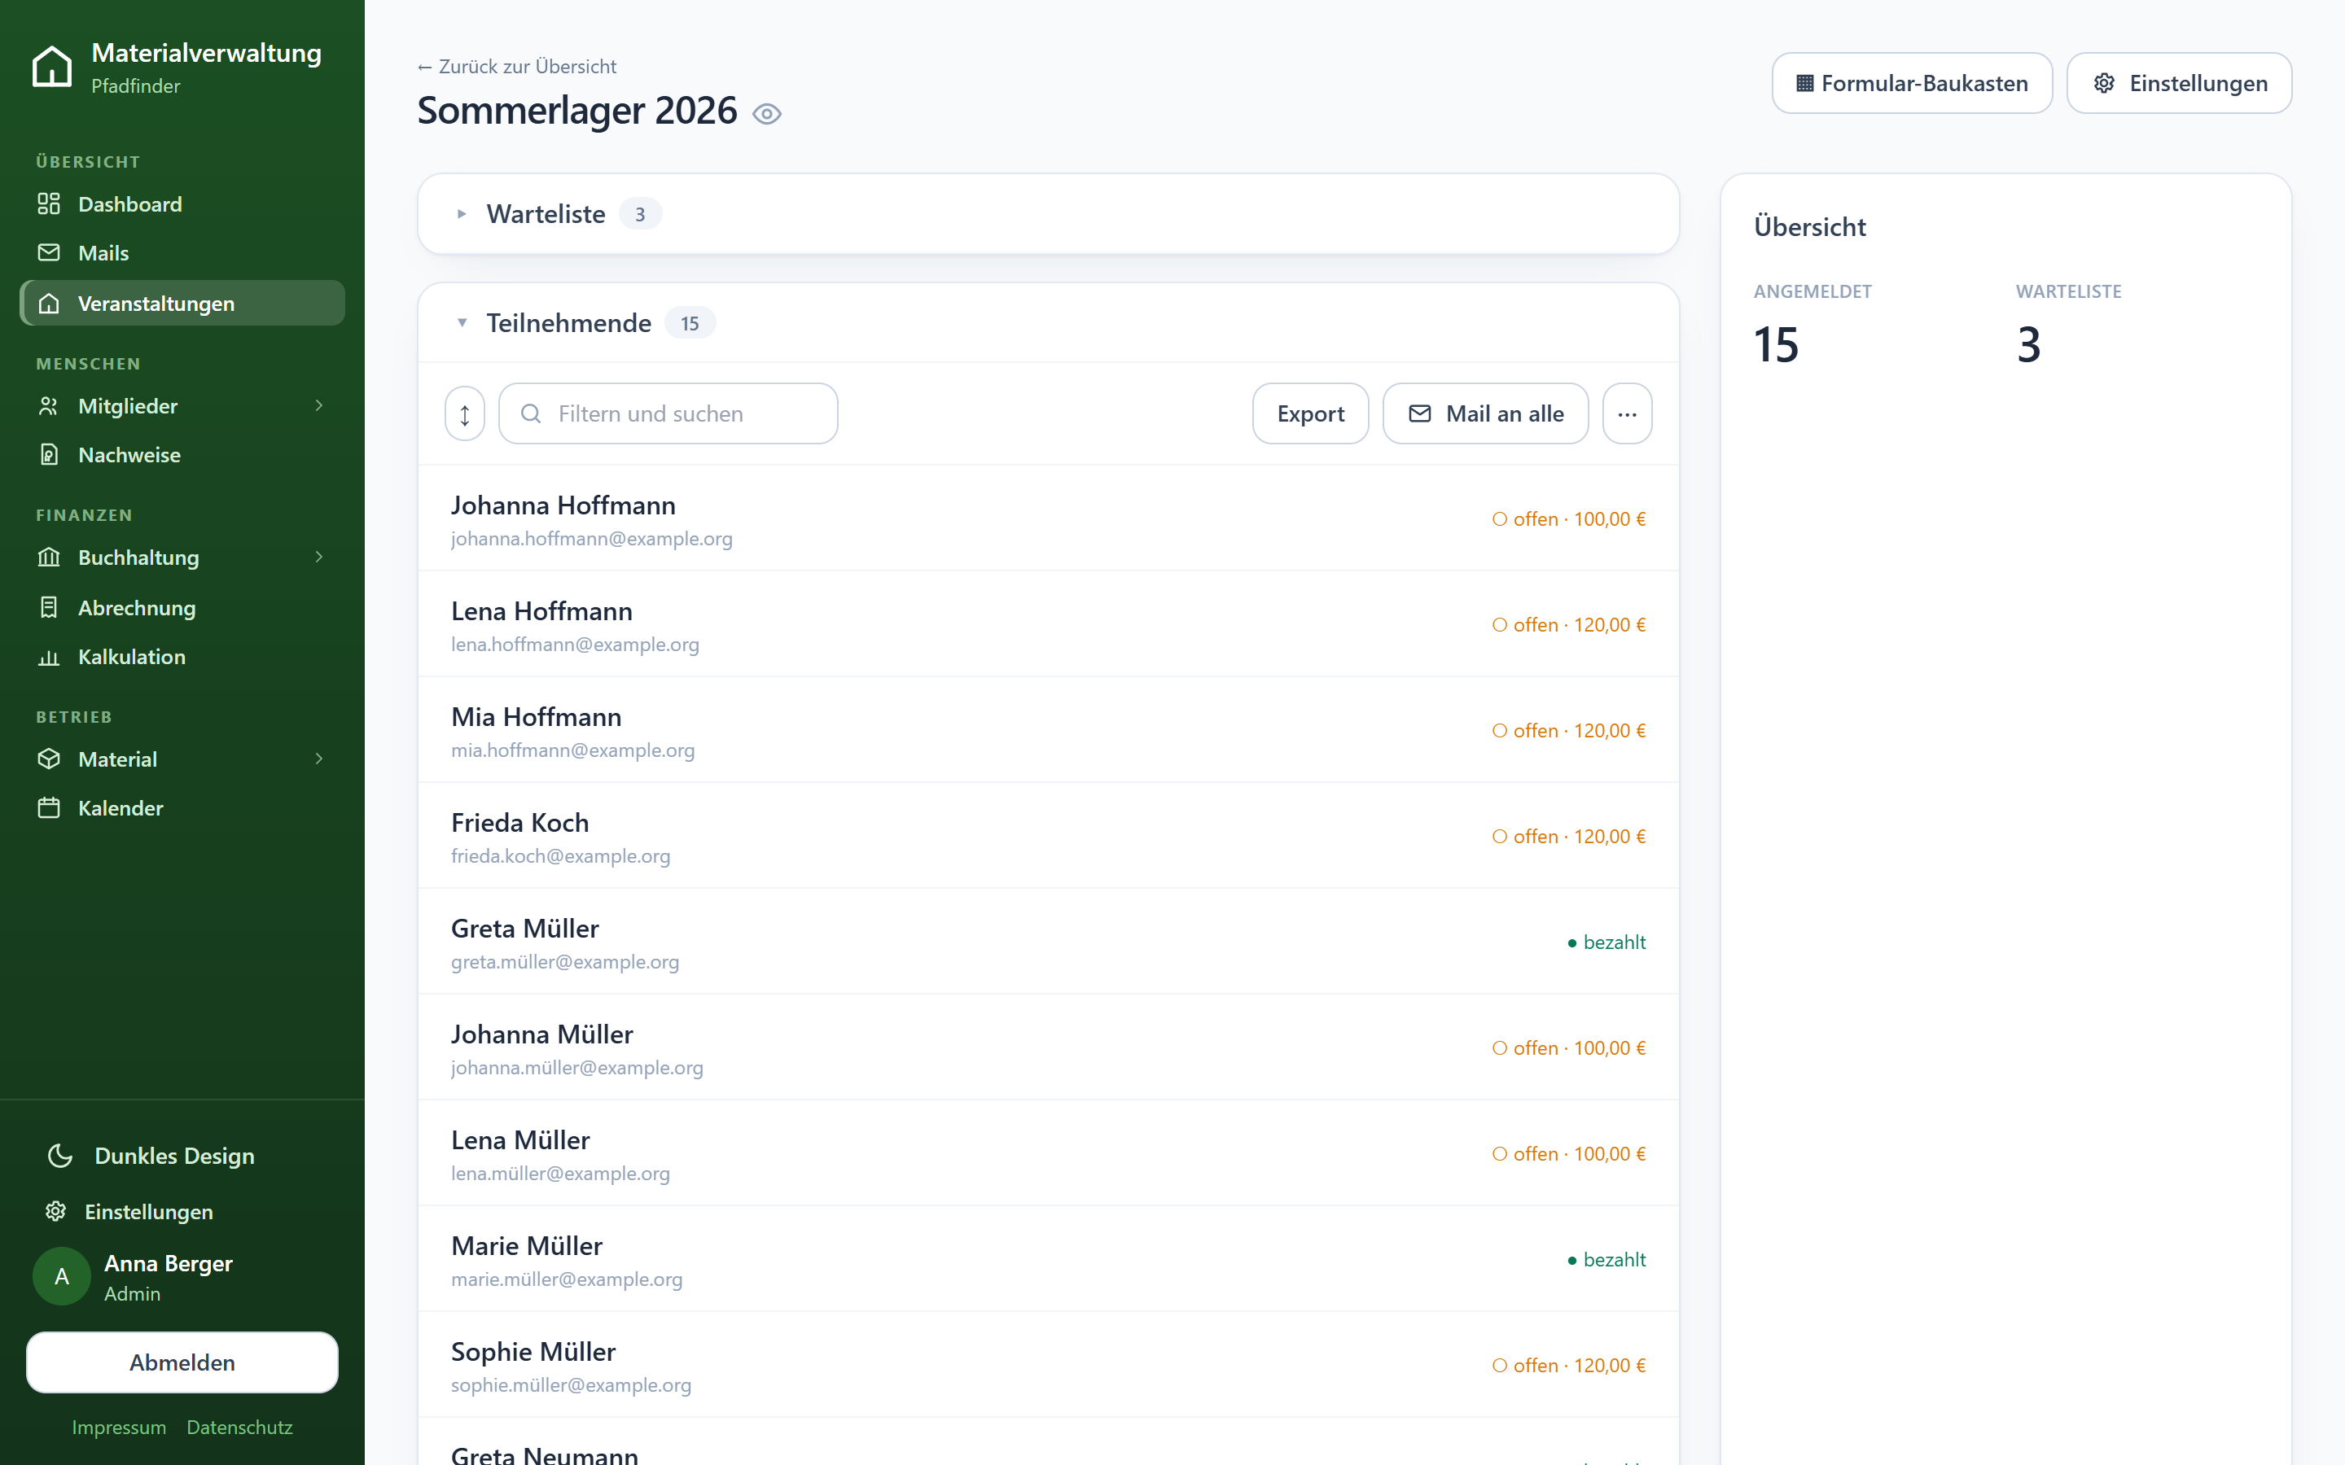This screenshot has width=2345, height=1465.
Task: Click the Dashboard grid icon
Action: [49, 203]
